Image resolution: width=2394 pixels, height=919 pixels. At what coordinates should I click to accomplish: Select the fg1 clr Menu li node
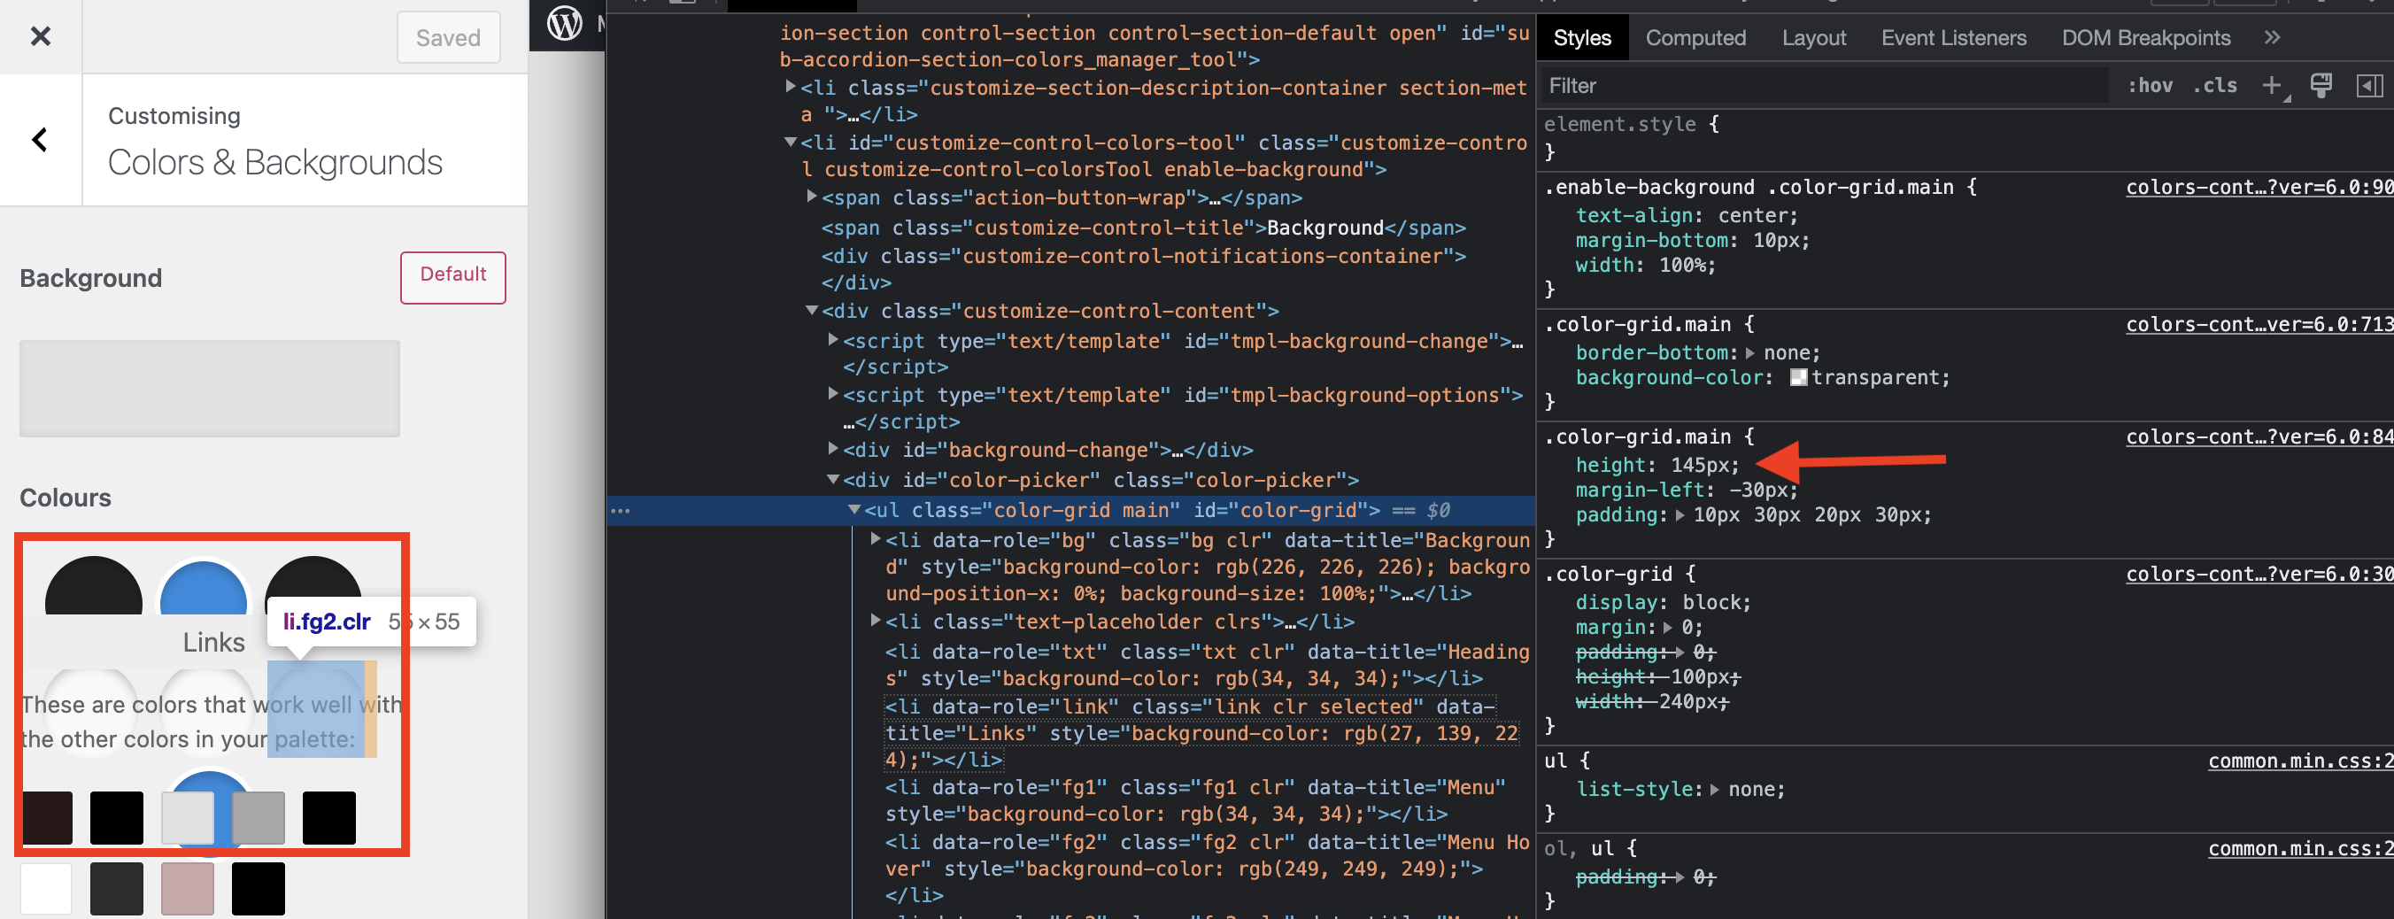tap(1195, 800)
